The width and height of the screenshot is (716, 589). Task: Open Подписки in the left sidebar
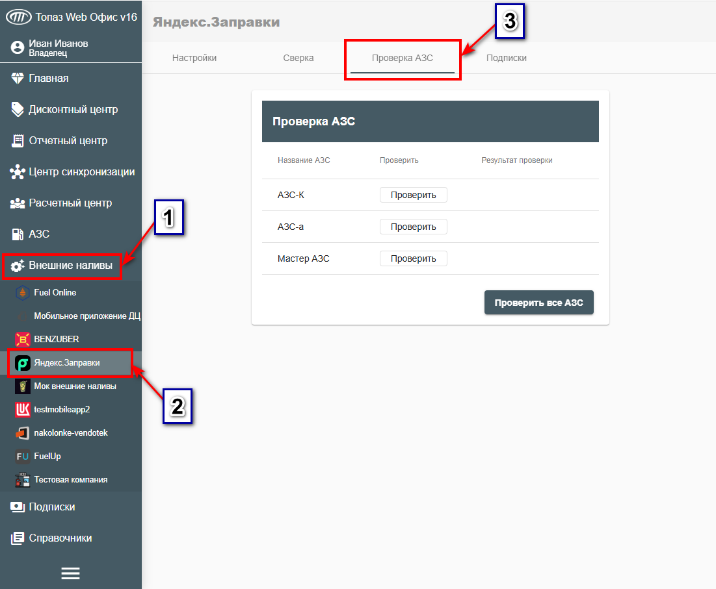pyautogui.click(x=71, y=507)
